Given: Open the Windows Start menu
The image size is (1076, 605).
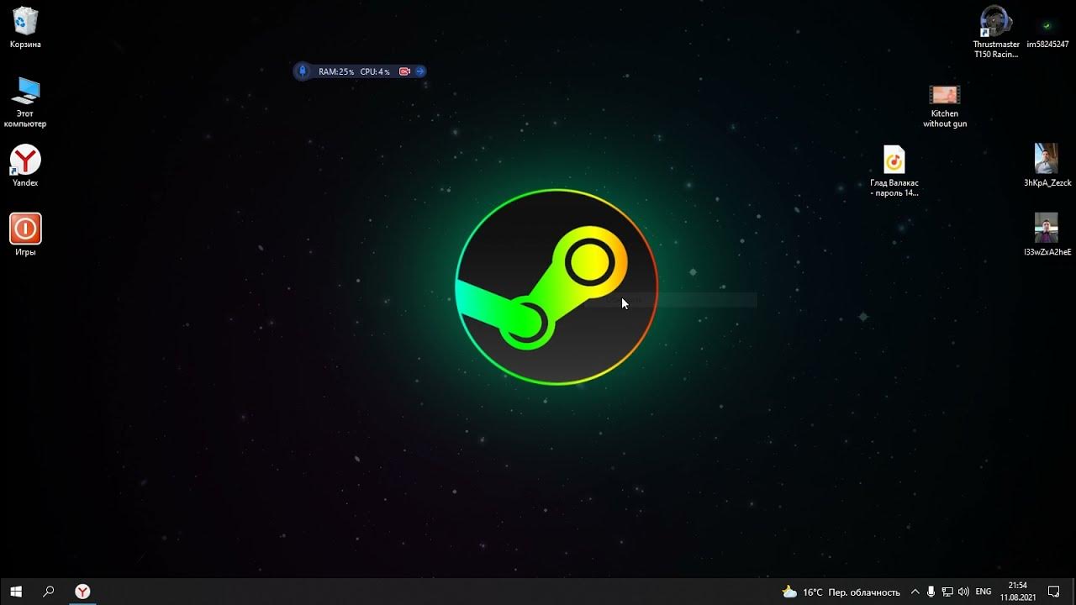Looking at the screenshot, I should point(15,592).
